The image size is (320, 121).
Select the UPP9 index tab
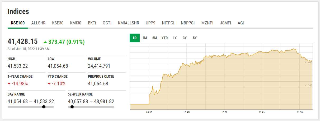click(150, 23)
